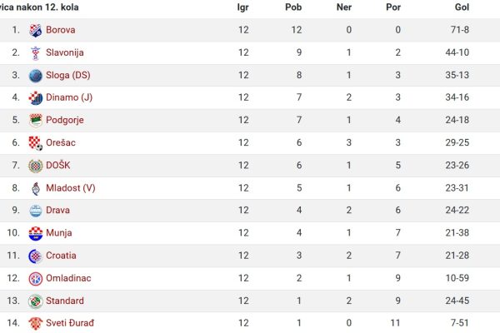The image size is (500, 333).
Task: Click the Igr column header
Action: (243, 7)
